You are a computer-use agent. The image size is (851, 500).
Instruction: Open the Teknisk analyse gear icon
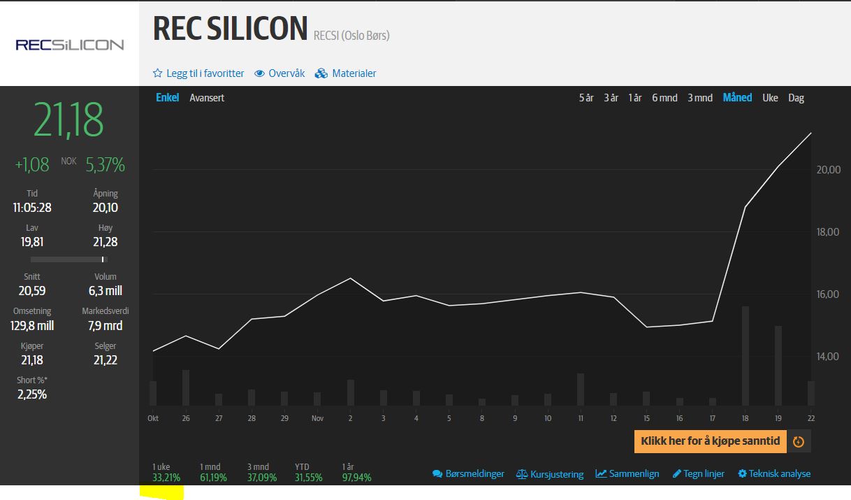[x=742, y=474]
